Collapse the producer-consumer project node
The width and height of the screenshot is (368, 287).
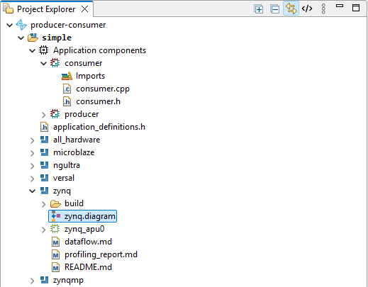coord(9,25)
